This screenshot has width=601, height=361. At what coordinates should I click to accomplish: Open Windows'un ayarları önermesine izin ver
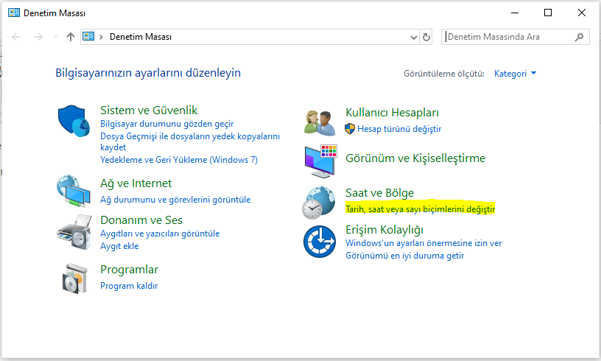[x=423, y=243]
